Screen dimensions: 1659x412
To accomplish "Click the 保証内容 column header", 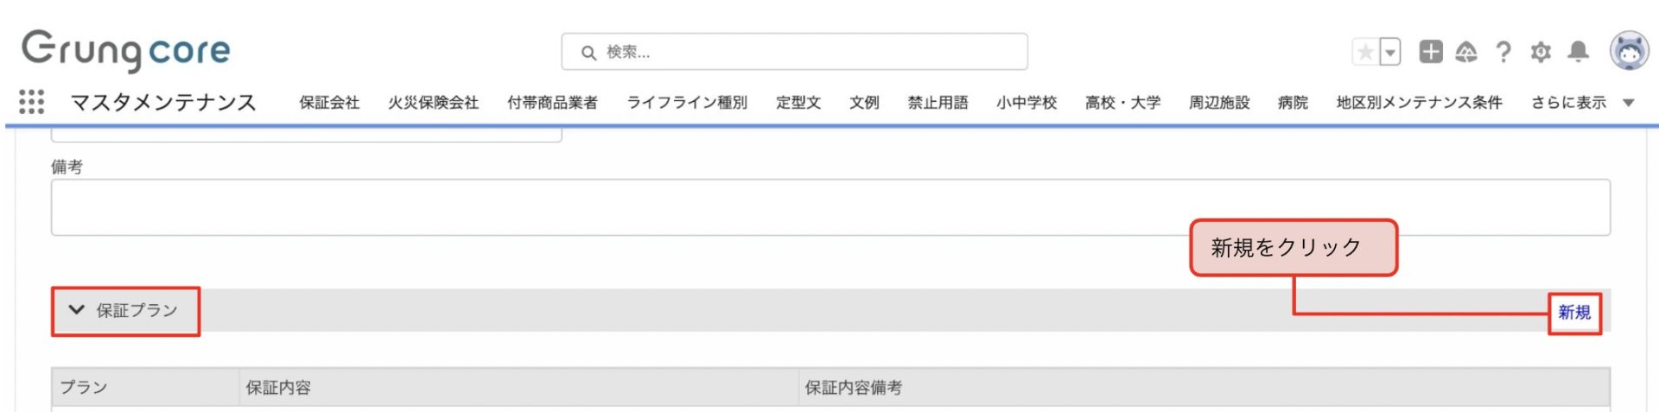I will (x=278, y=388).
